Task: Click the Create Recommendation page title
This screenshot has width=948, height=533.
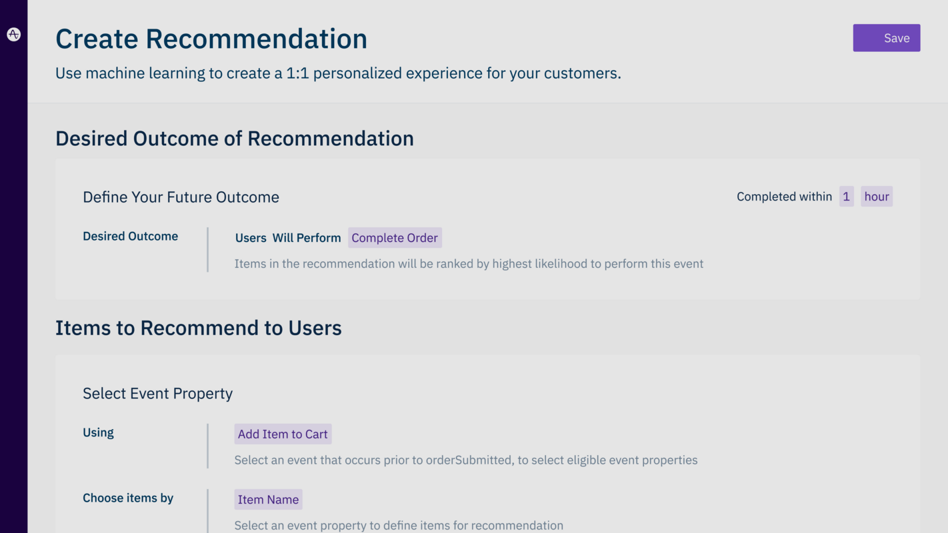Action: point(211,39)
